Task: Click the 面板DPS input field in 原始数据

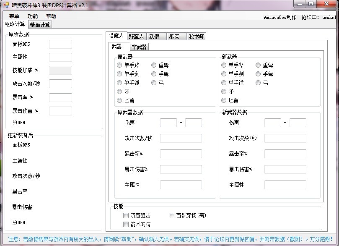Action: point(60,44)
